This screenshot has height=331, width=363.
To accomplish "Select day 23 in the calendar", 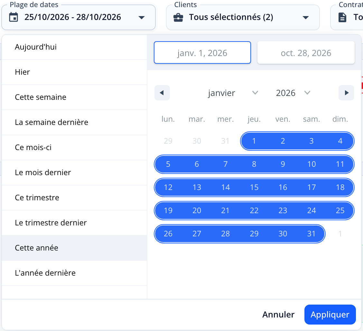I will (283, 211).
